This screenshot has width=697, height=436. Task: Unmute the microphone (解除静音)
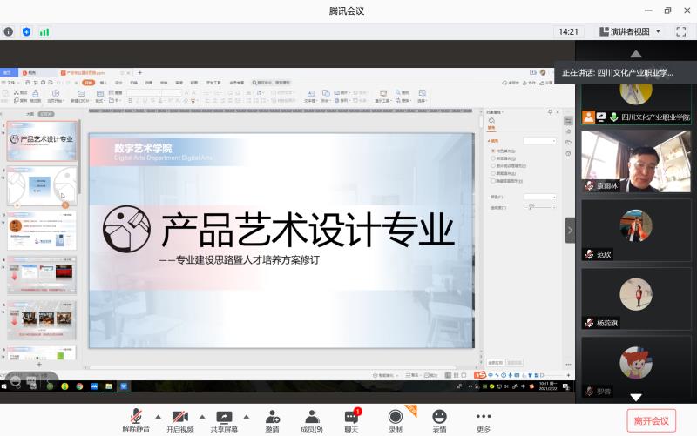coord(136,420)
